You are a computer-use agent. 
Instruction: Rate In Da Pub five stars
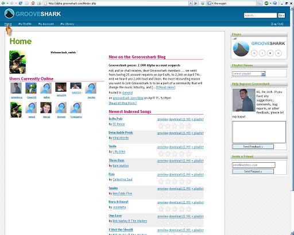(188, 126)
